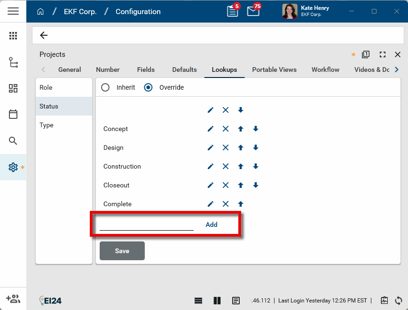The image size is (408, 310).
Task: Edit the Concept status entry
Action: (211, 129)
